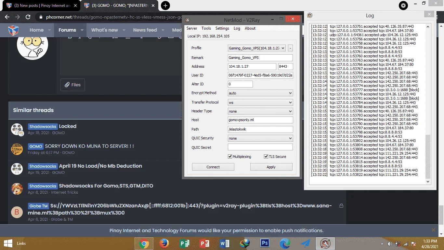View site security lock info
The height and width of the screenshot is (250, 444).
[x=41, y=17]
